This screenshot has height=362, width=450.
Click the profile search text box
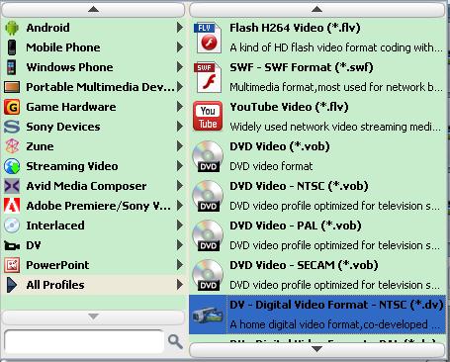point(84,342)
